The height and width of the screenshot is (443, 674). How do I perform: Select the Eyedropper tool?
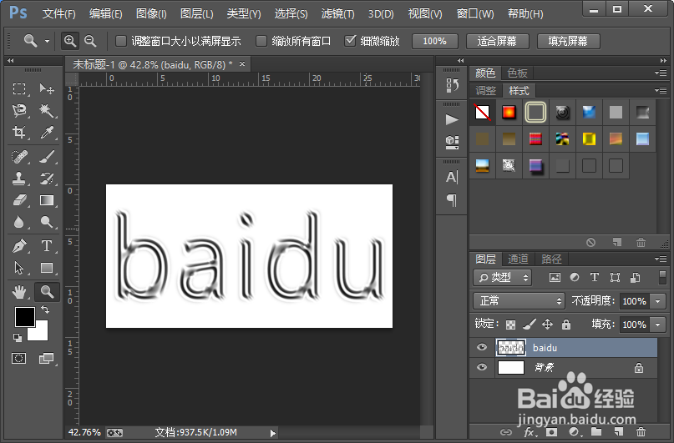[x=47, y=132]
